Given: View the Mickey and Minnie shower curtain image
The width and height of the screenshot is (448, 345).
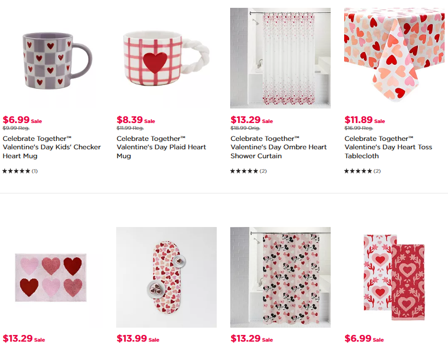Looking at the screenshot, I should [x=280, y=277].
